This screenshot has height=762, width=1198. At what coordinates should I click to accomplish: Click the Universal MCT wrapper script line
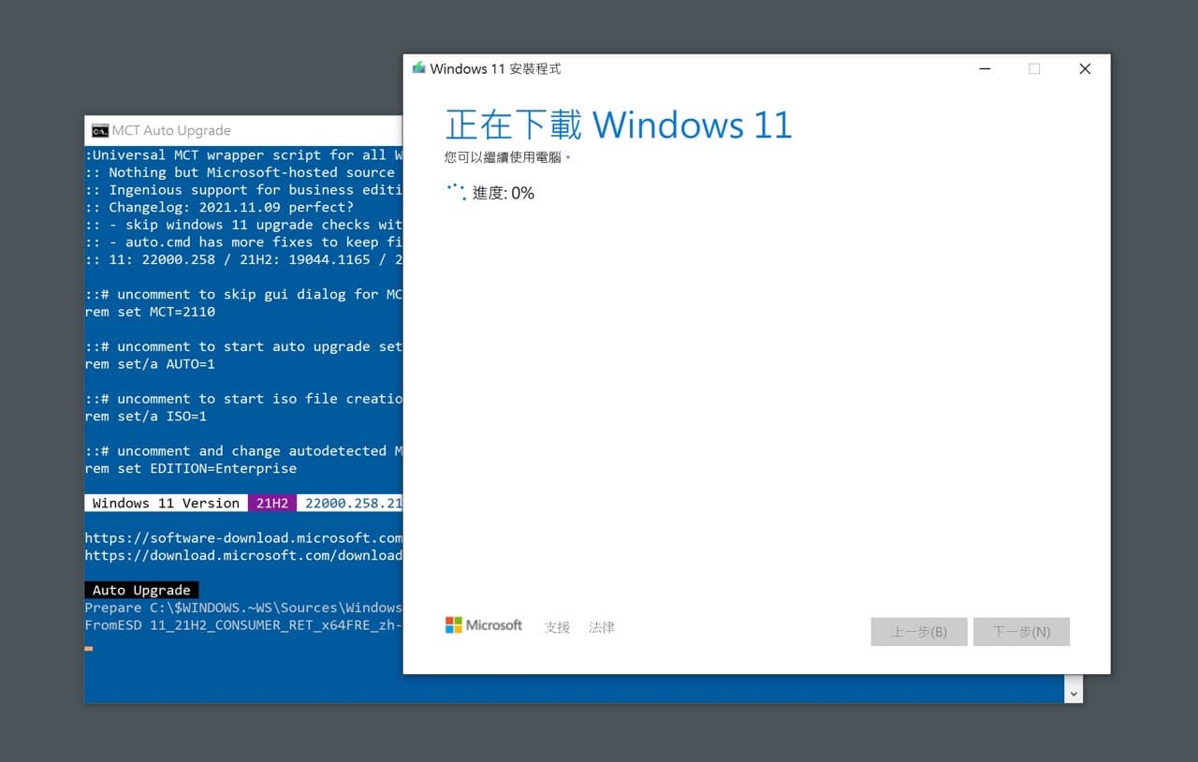(243, 155)
